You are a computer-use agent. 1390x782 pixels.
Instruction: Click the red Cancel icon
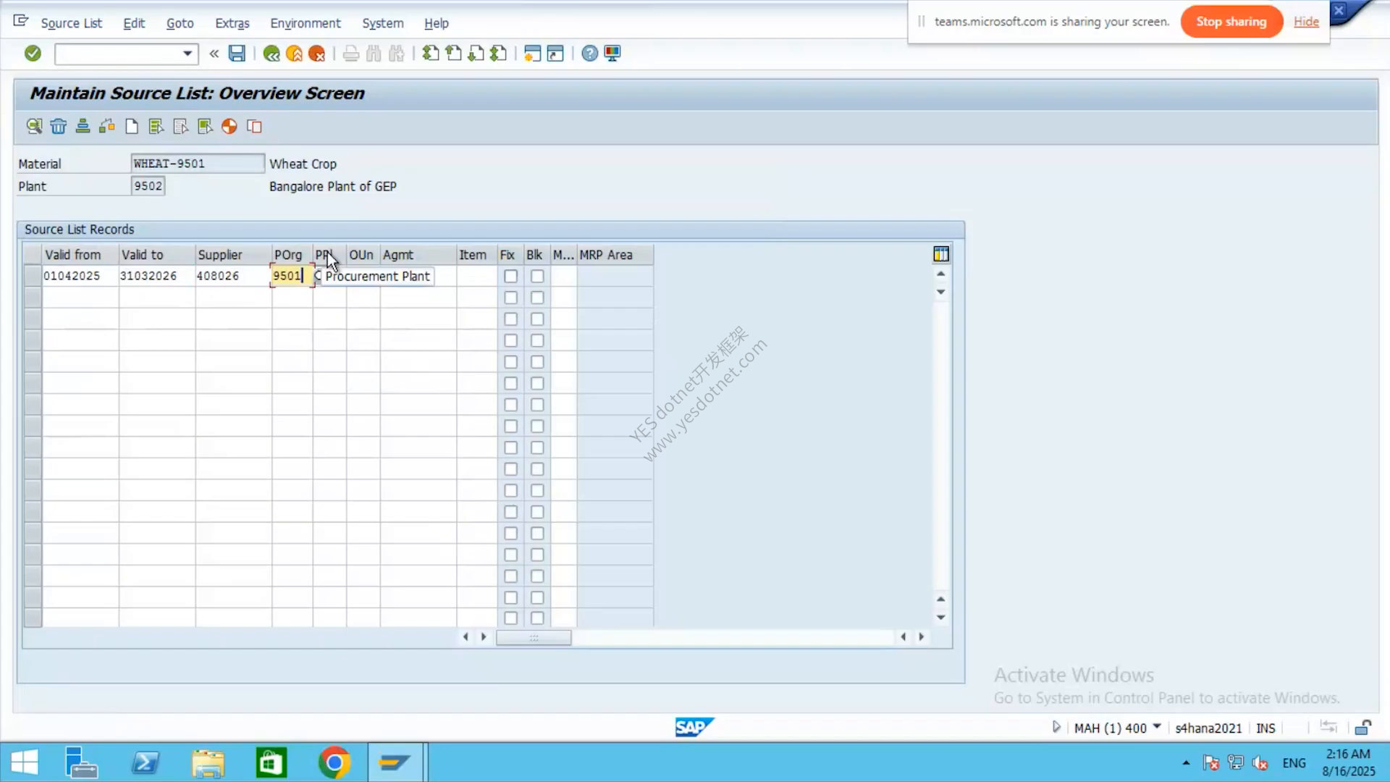coord(316,54)
